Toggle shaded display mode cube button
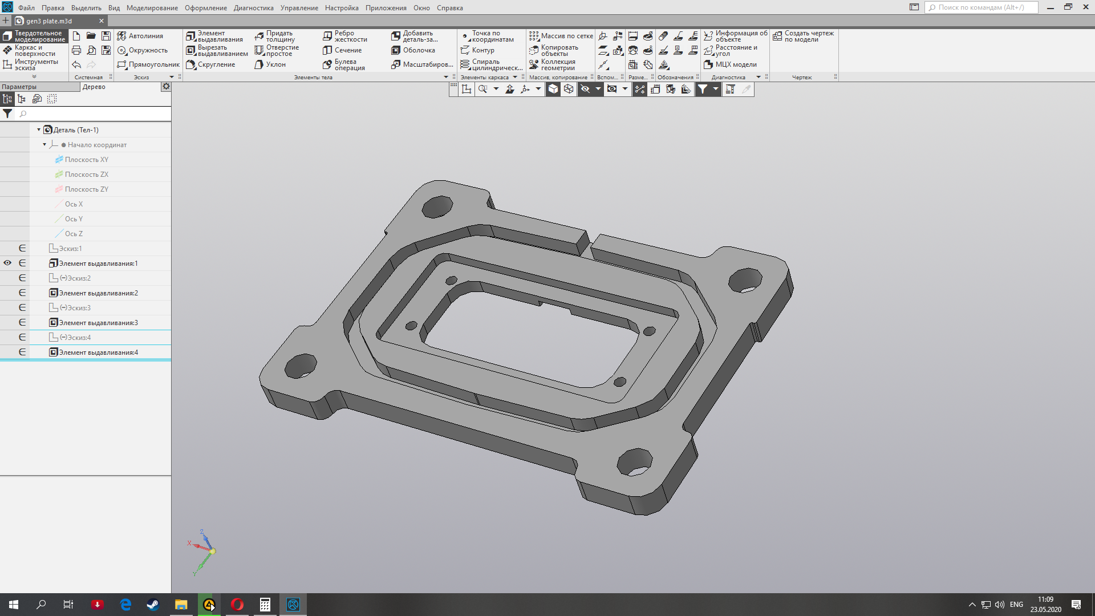Viewport: 1095px width, 616px height. click(x=553, y=89)
